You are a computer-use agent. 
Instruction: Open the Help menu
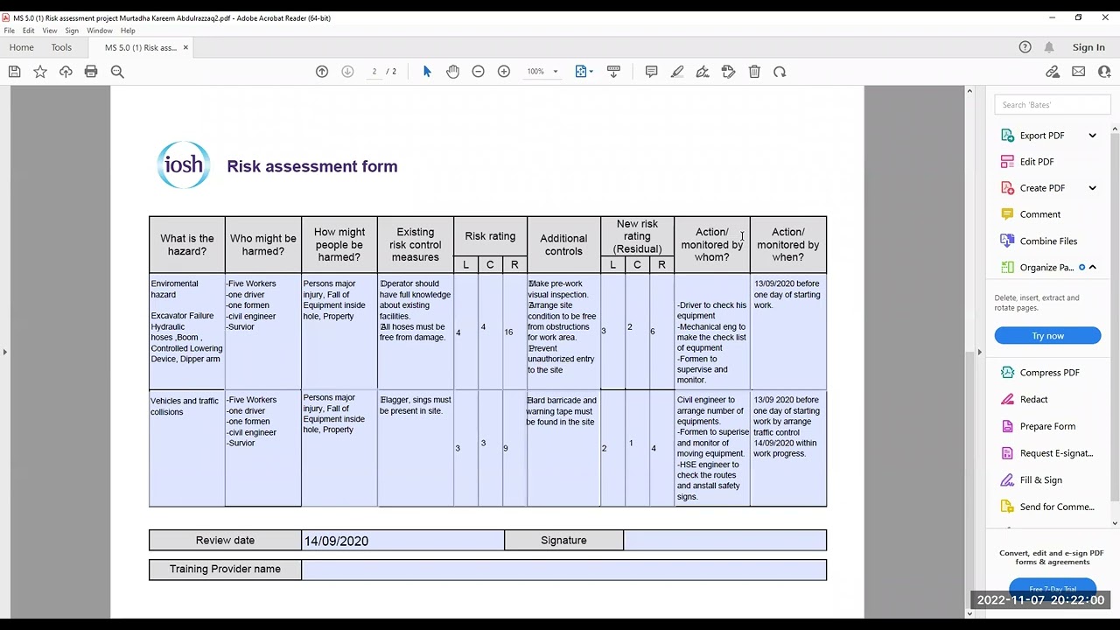[128, 31]
